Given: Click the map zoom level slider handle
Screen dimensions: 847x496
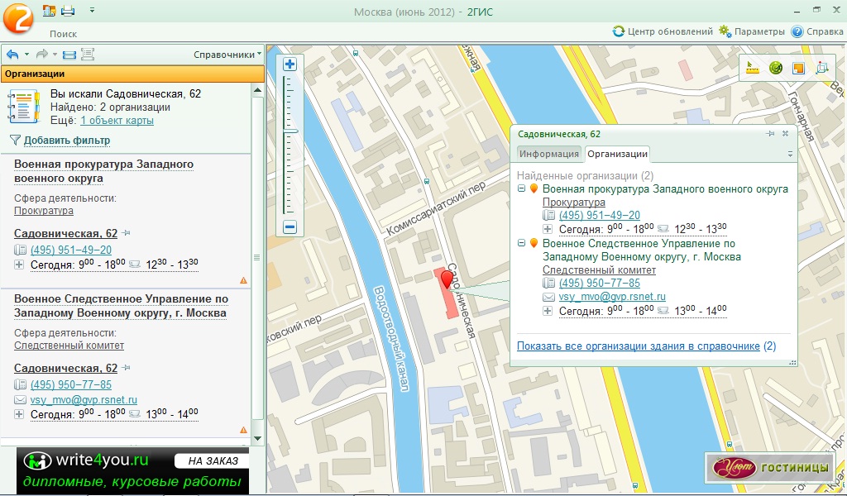Looking at the screenshot, I should (290, 131).
